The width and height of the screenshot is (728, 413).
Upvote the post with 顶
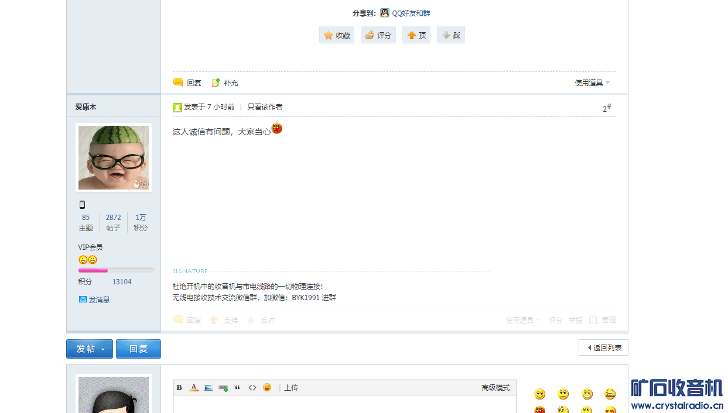(416, 35)
